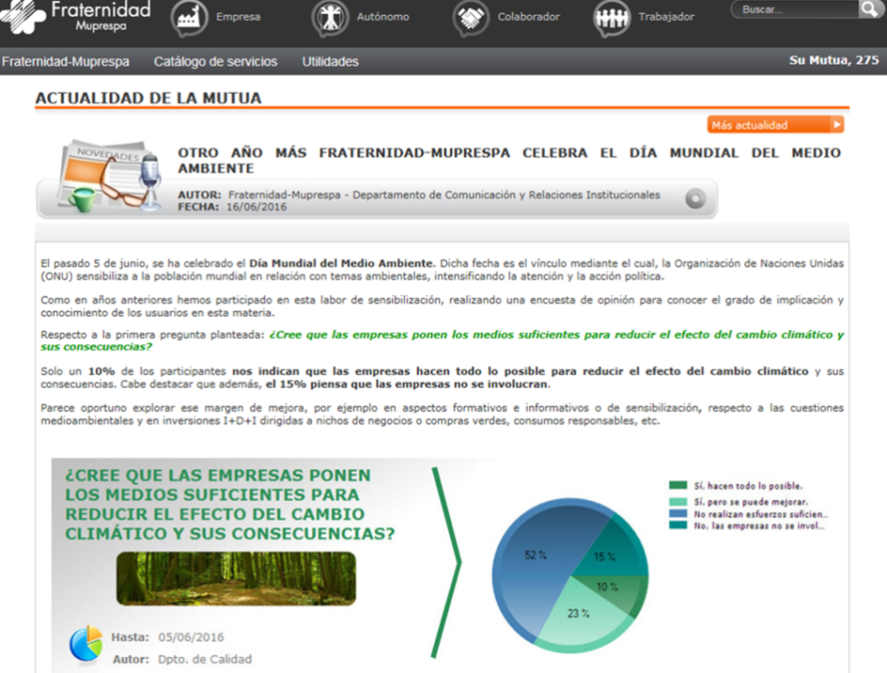Viewport: 887px width, 673px height.
Task: Click the ACTUALIDAD DE LA MUTUA heading
Action: (x=148, y=99)
